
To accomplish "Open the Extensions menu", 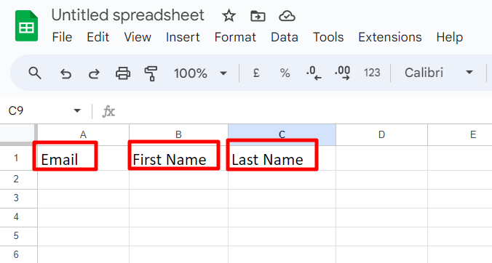I will pyautogui.click(x=389, y=37).
